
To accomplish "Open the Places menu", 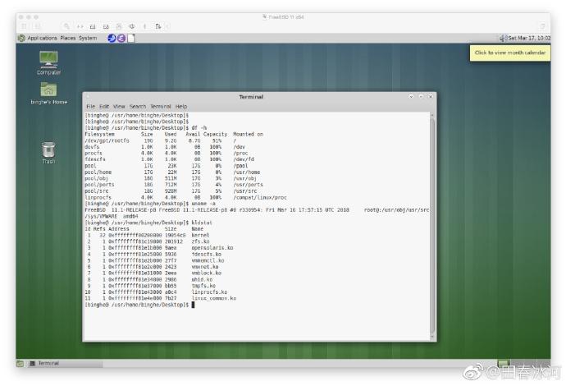I will tap(68, 38).
